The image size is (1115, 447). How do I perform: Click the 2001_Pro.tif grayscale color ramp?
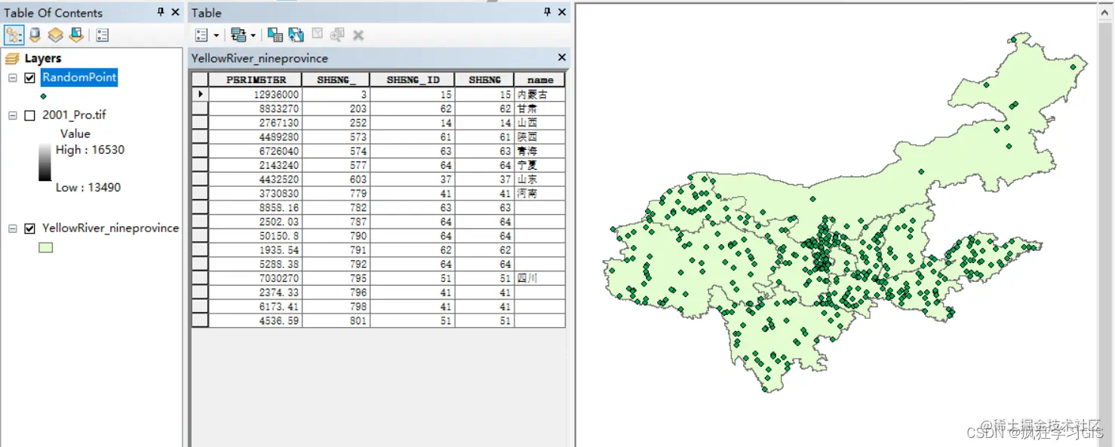(45, 162)
